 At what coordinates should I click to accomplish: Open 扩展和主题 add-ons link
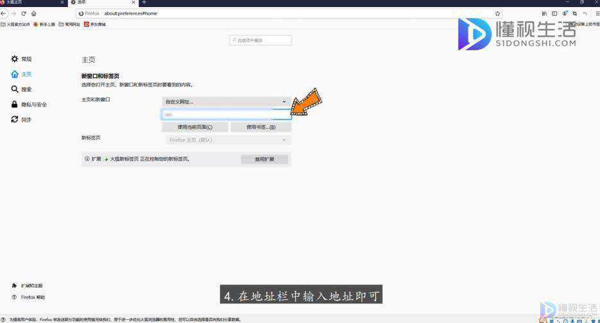click(x=28, y=286)
